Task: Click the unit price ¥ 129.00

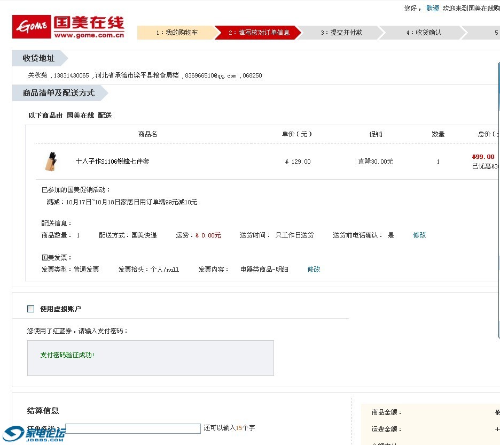Action: tap(298, 162)
